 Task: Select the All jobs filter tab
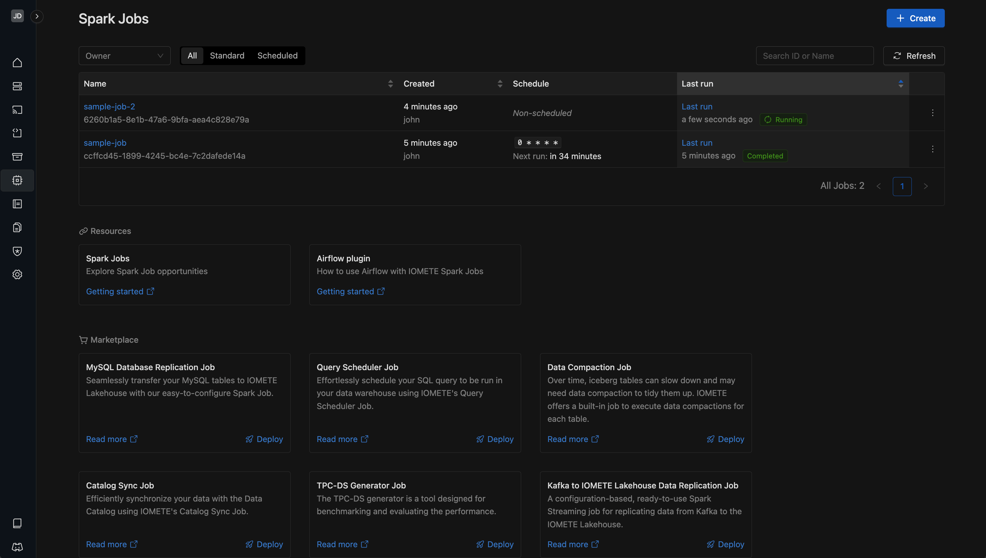192,56
